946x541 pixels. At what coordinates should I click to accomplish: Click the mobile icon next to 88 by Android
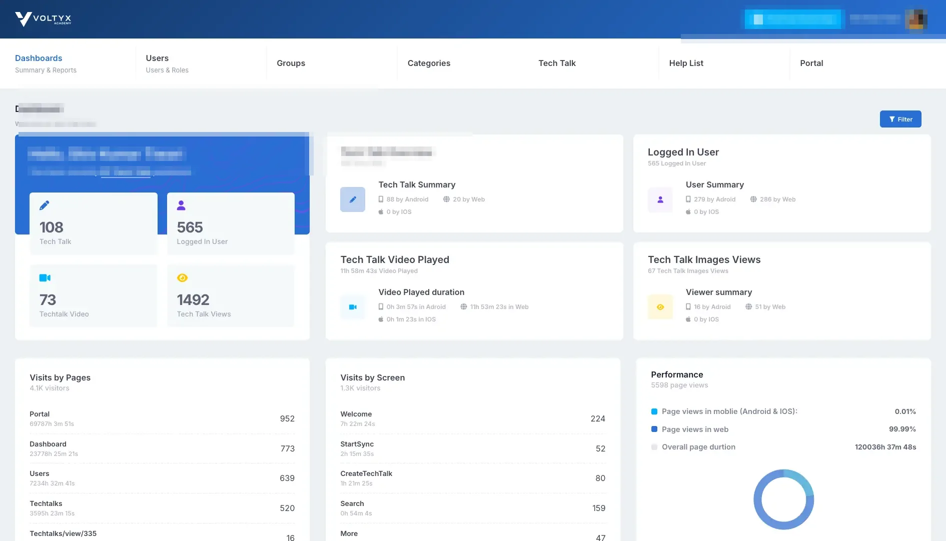pos(381,199)
